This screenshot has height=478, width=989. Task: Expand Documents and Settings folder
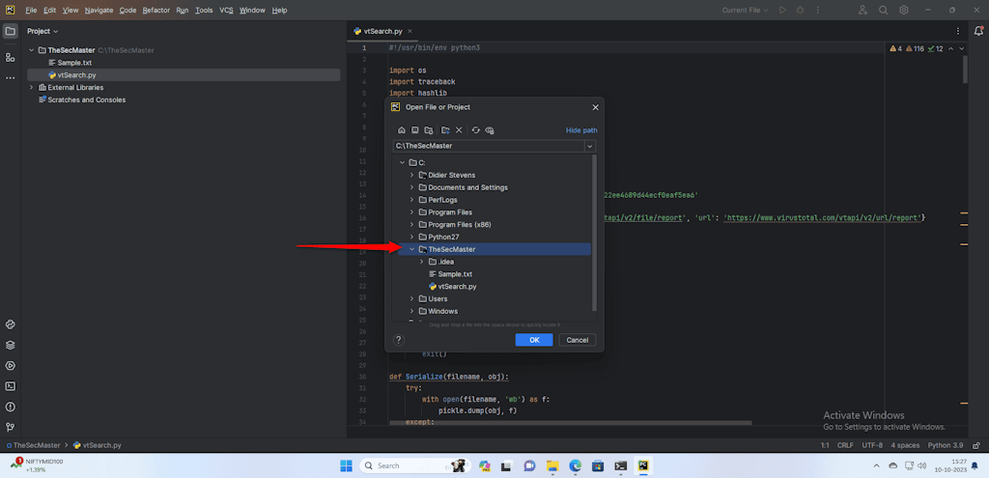coord(411,187)
